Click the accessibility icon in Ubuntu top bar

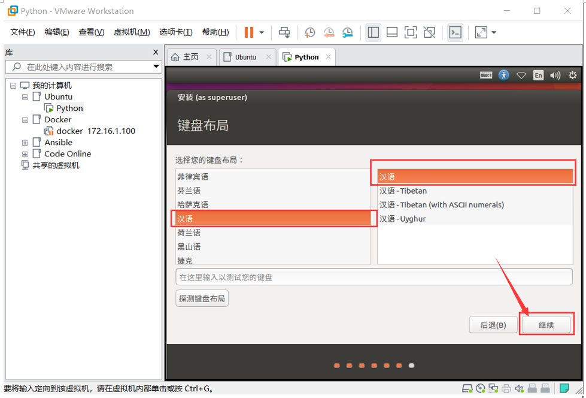click(x=503, y=75)
